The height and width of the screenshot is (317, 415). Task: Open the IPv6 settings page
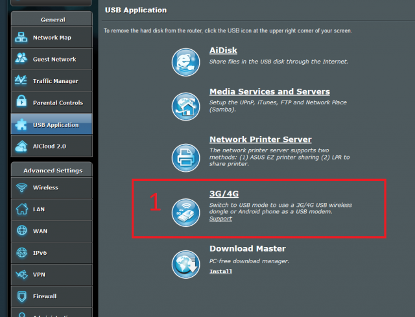pos(40,253)
